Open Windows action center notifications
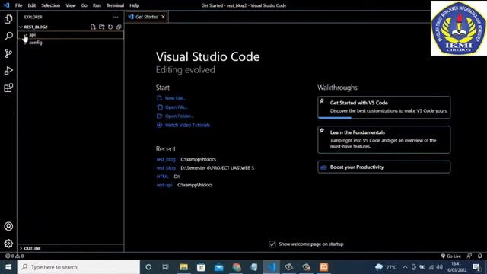 click(476, 267)
